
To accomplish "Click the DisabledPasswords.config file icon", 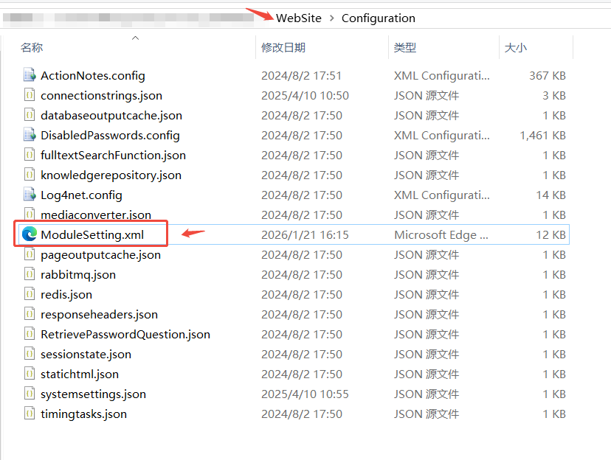I will pos(30,135).
